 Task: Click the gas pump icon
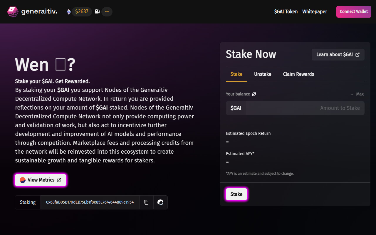click(x=97, y=12)
